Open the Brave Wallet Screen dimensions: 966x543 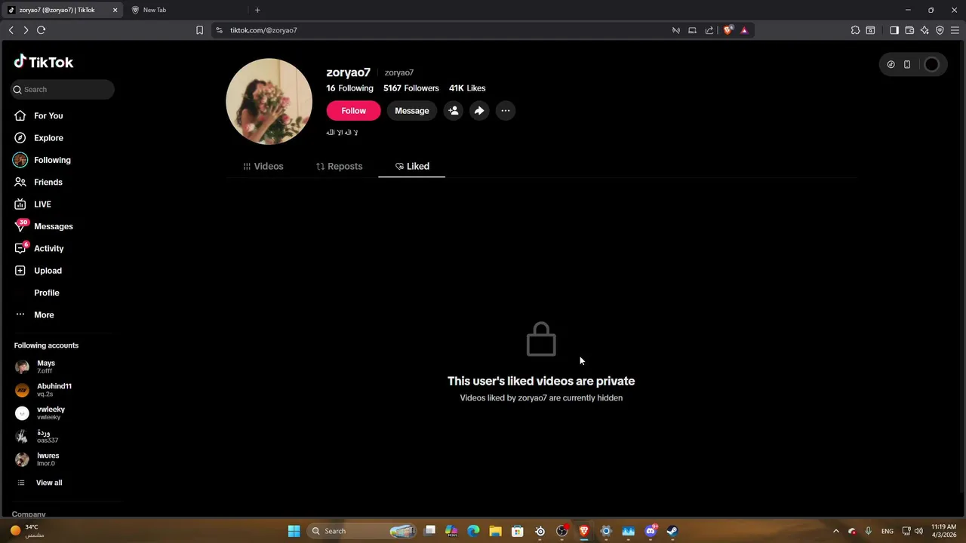(x=909, y=30)
